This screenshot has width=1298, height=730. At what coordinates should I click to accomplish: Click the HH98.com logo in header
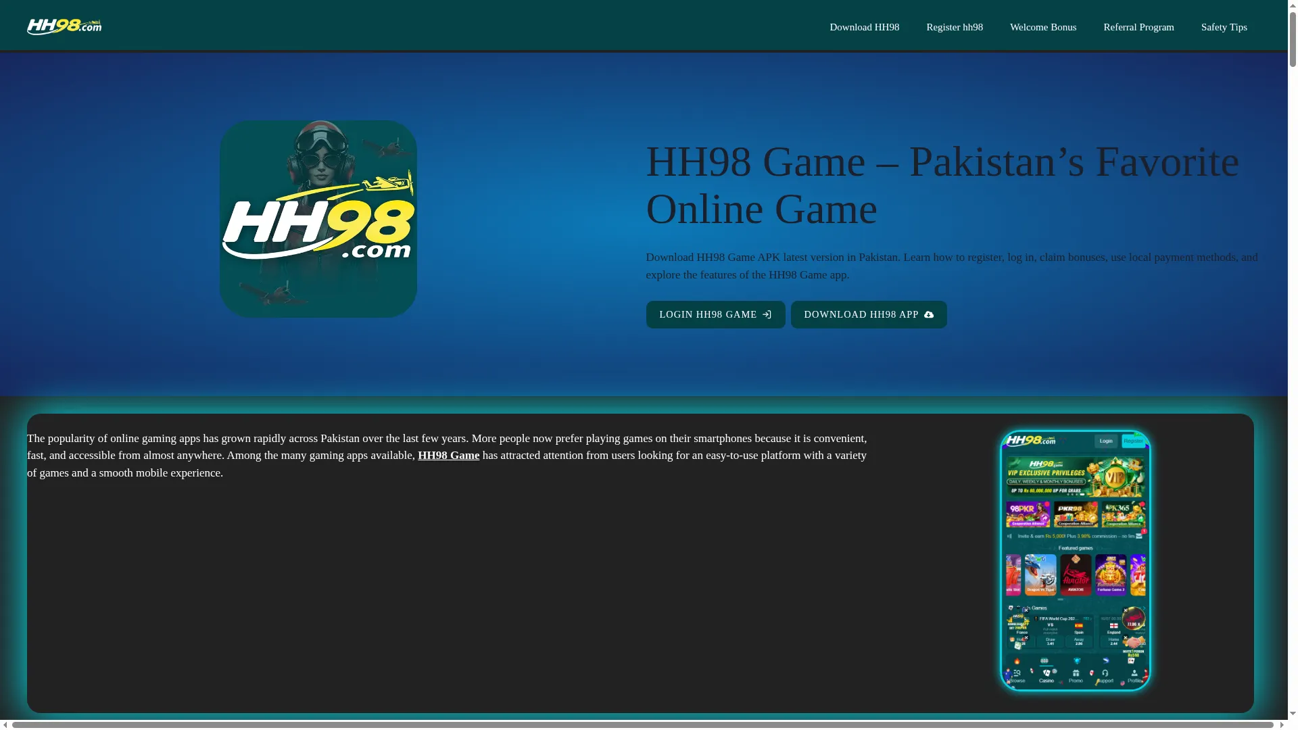pos(64,26)
